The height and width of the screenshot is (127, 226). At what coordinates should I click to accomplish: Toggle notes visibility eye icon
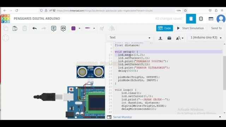63,28
